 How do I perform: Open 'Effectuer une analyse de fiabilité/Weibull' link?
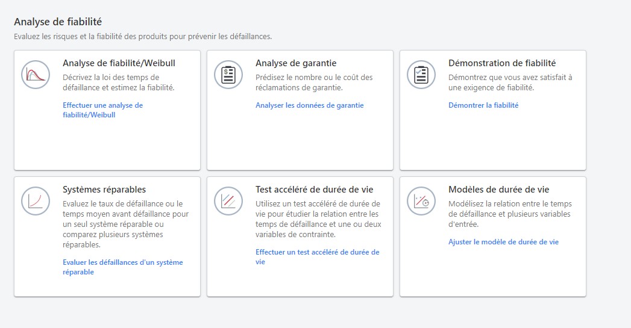[x=102, y=110]
